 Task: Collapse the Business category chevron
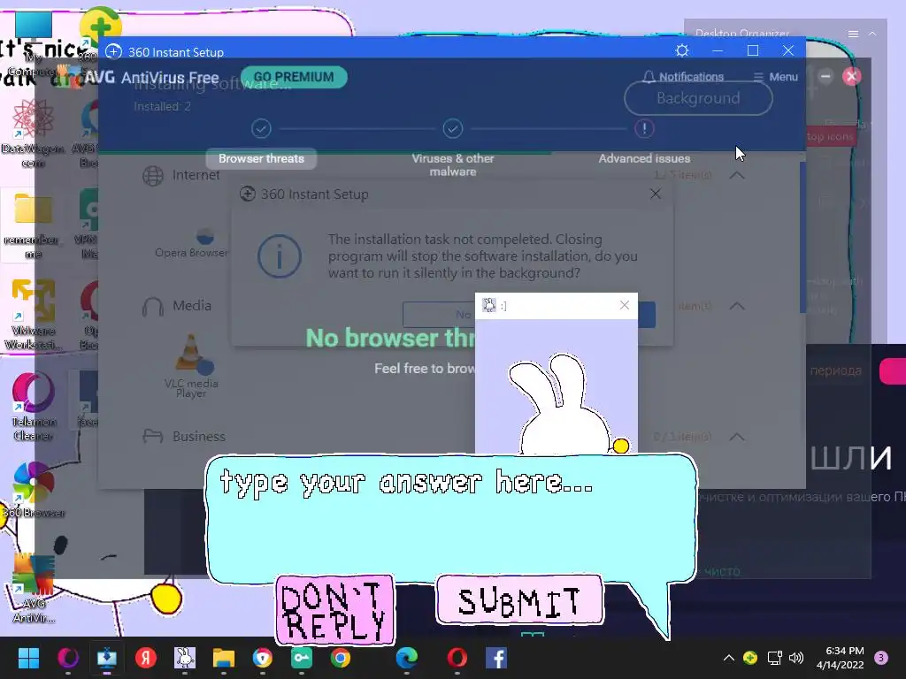click(x=737, y=437)
